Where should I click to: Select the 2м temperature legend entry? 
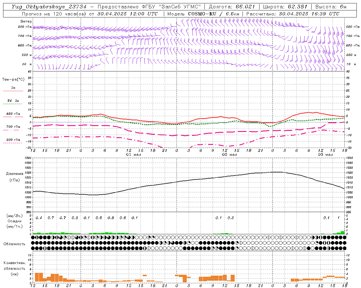pos(13,88)
